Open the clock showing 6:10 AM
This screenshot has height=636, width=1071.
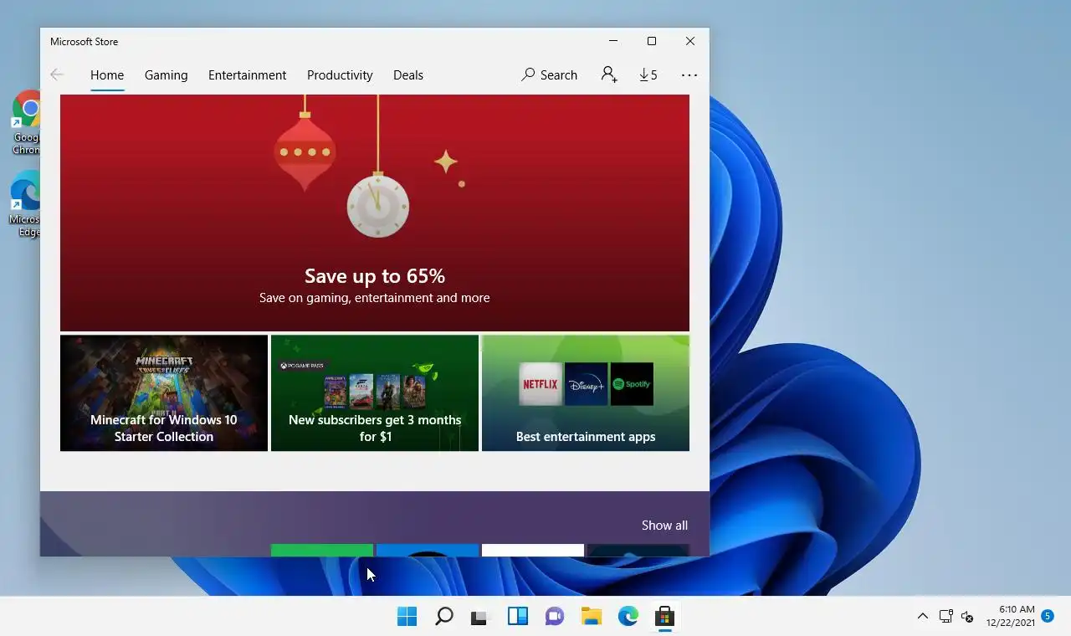point(1010,616)
